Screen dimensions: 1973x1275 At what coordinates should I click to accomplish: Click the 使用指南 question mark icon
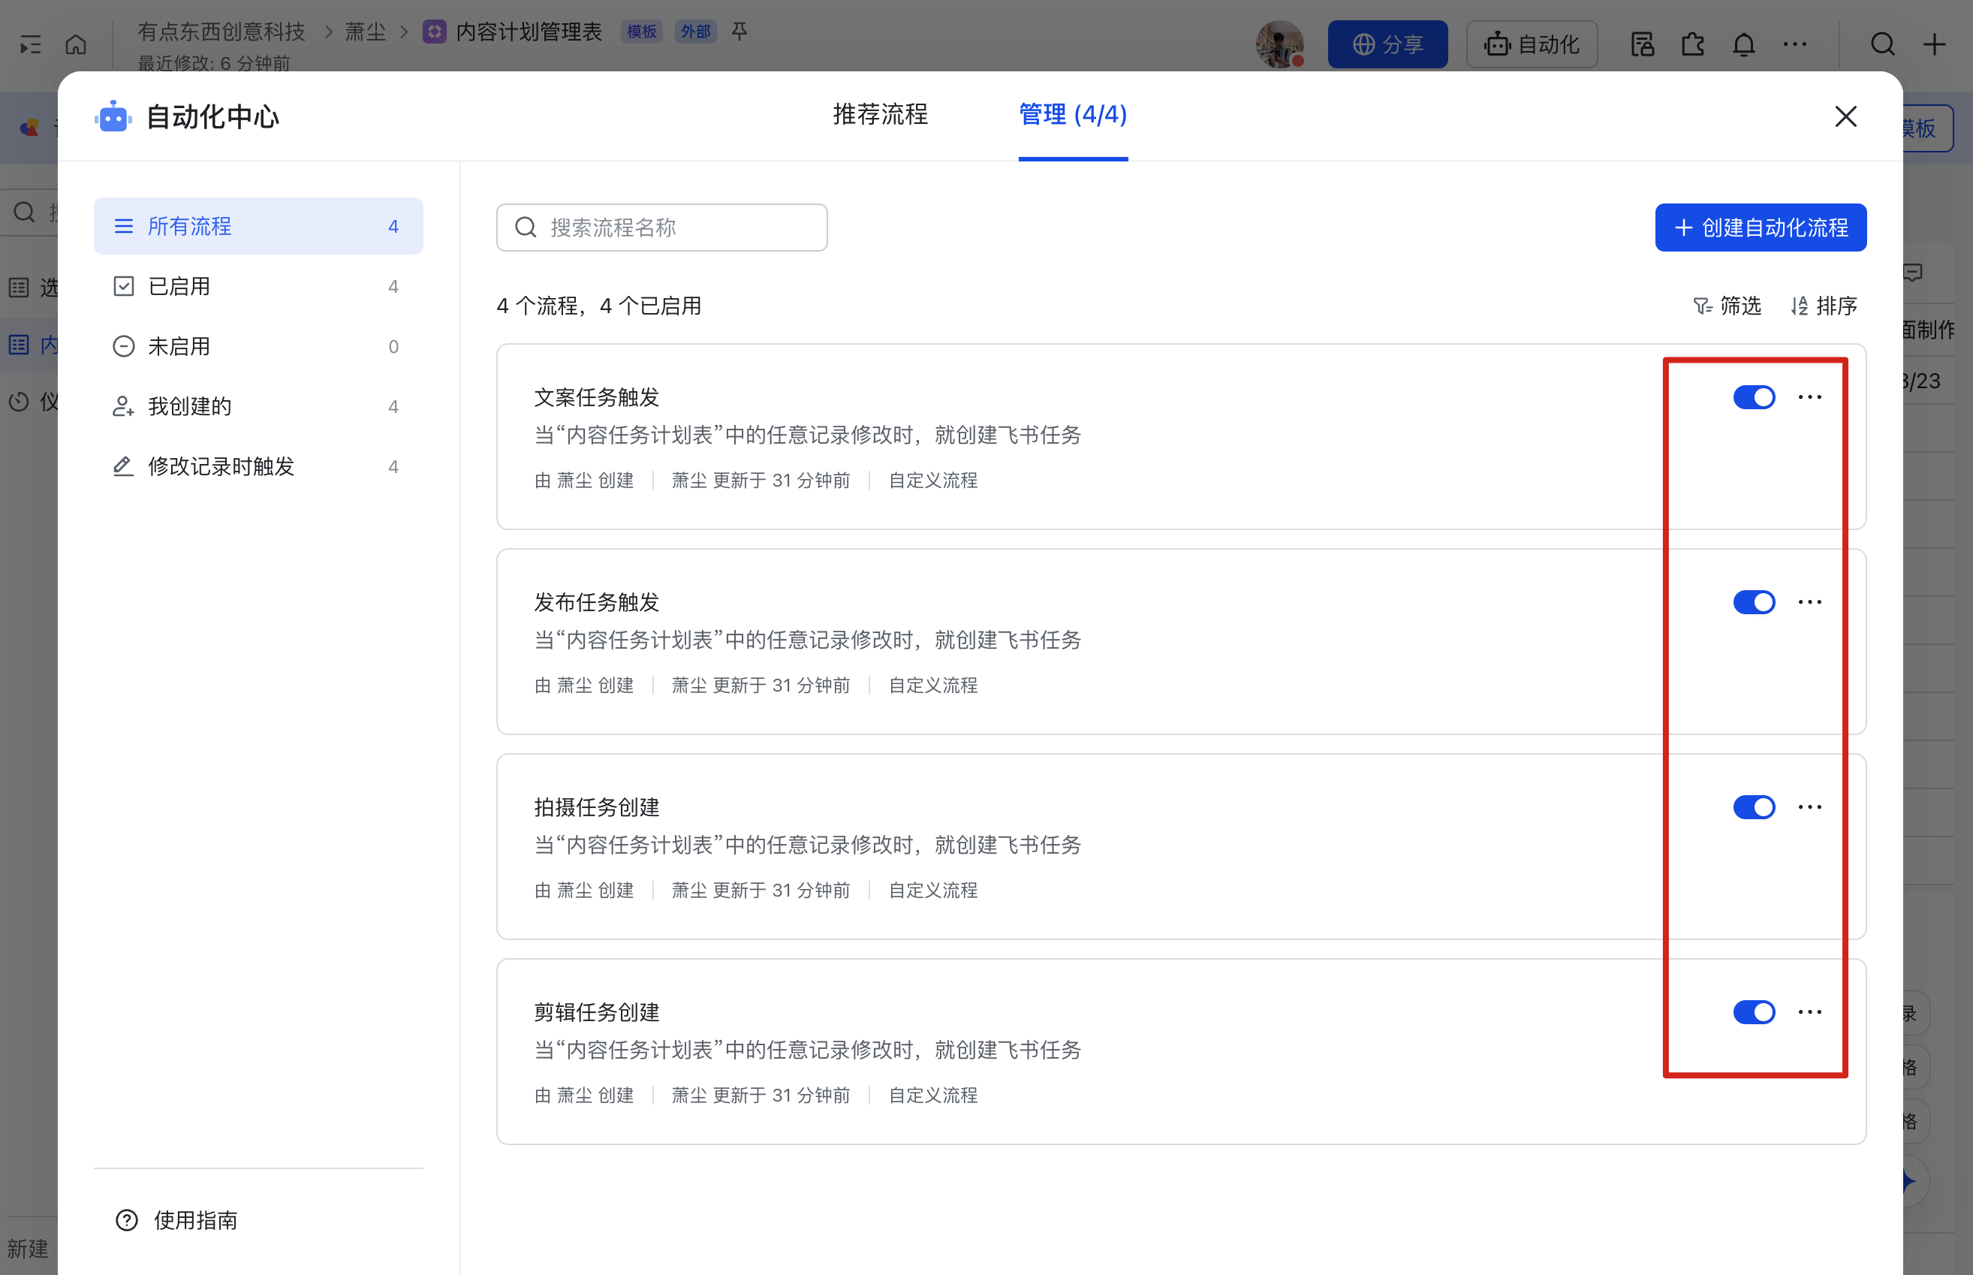127,1220
